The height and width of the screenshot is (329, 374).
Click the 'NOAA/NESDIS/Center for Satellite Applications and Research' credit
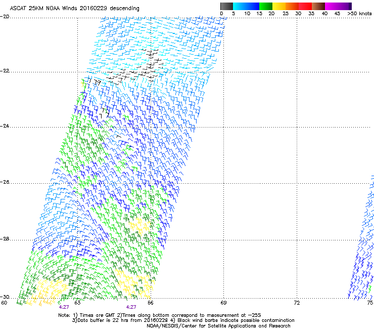pos(218,326)
